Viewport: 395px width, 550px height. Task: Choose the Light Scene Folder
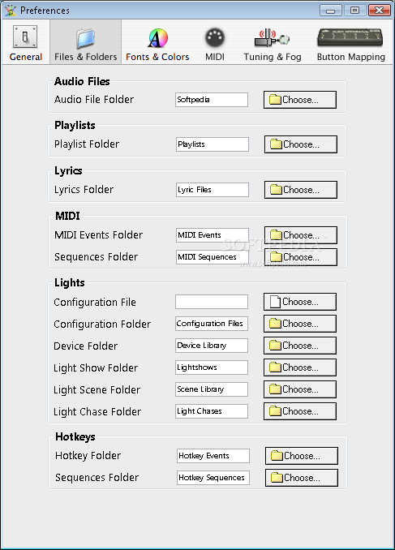300,389
